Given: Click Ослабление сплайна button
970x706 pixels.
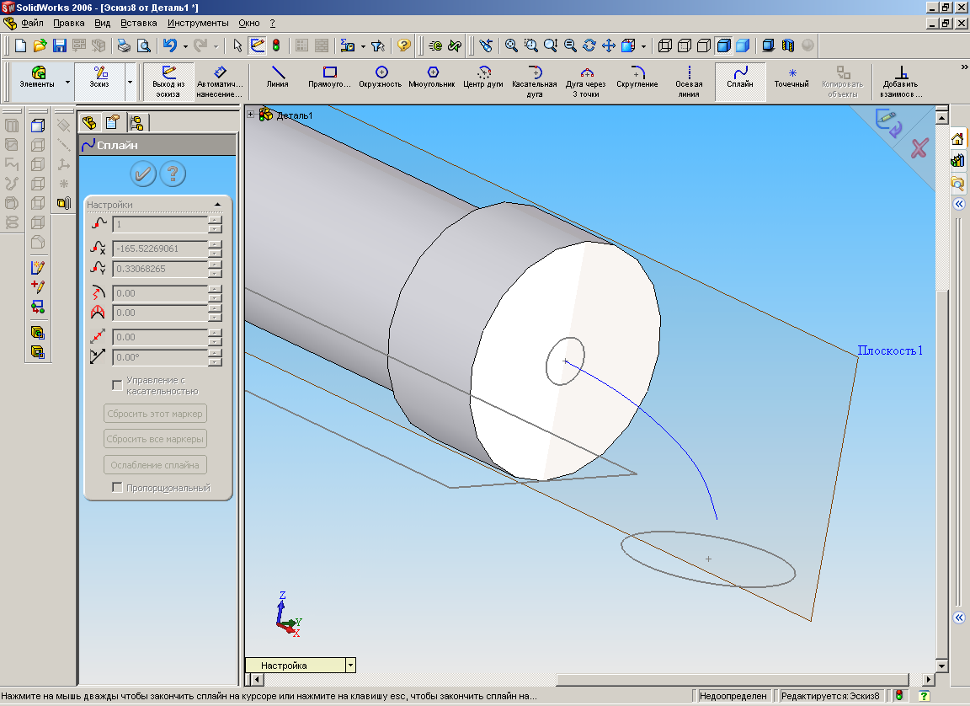Looking at the screenshot, I should pos(155,465).
